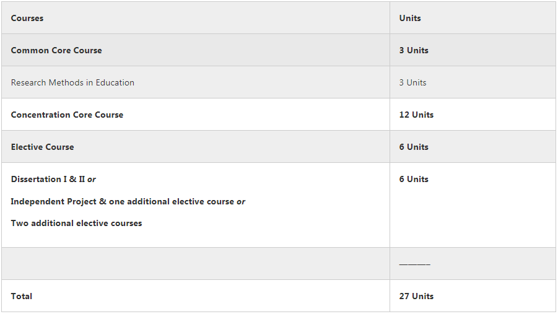558x314 pixels.
Task: Select the Elective Course row label
Action: [42, 147]
